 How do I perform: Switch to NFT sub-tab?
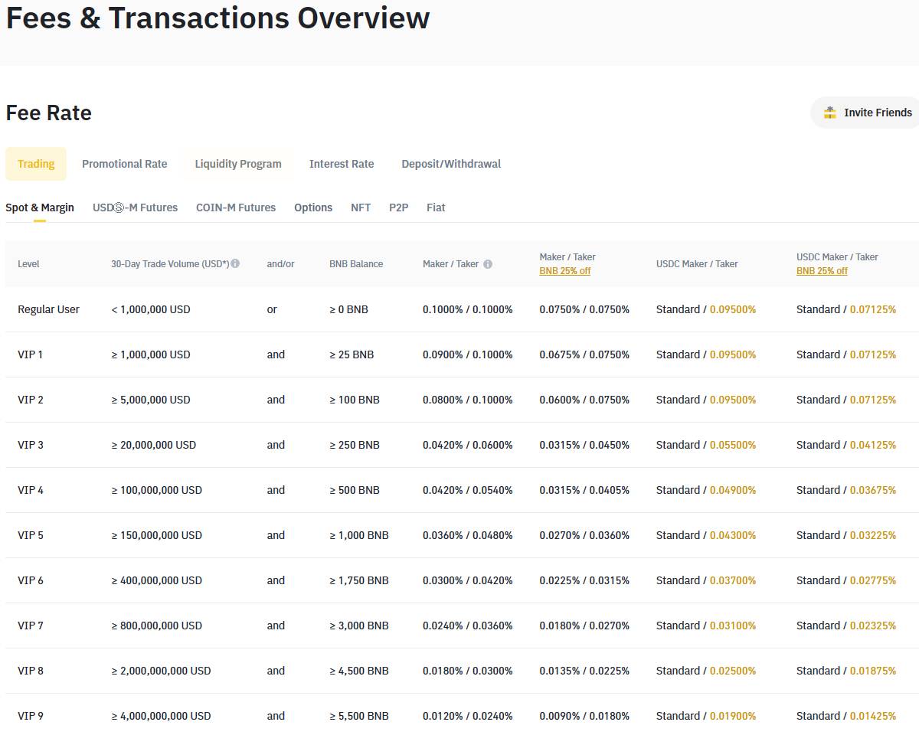coord(361,207)
